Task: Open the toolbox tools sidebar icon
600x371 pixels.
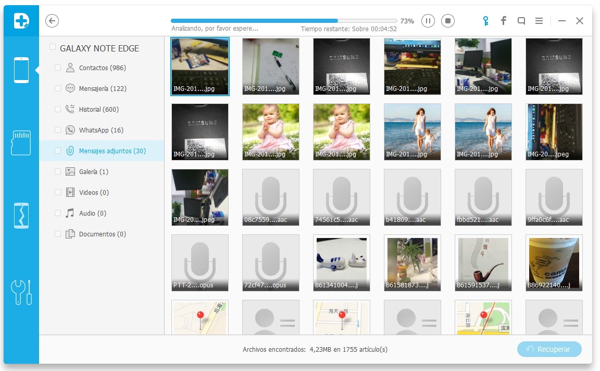Action: [x=21, y=292]
